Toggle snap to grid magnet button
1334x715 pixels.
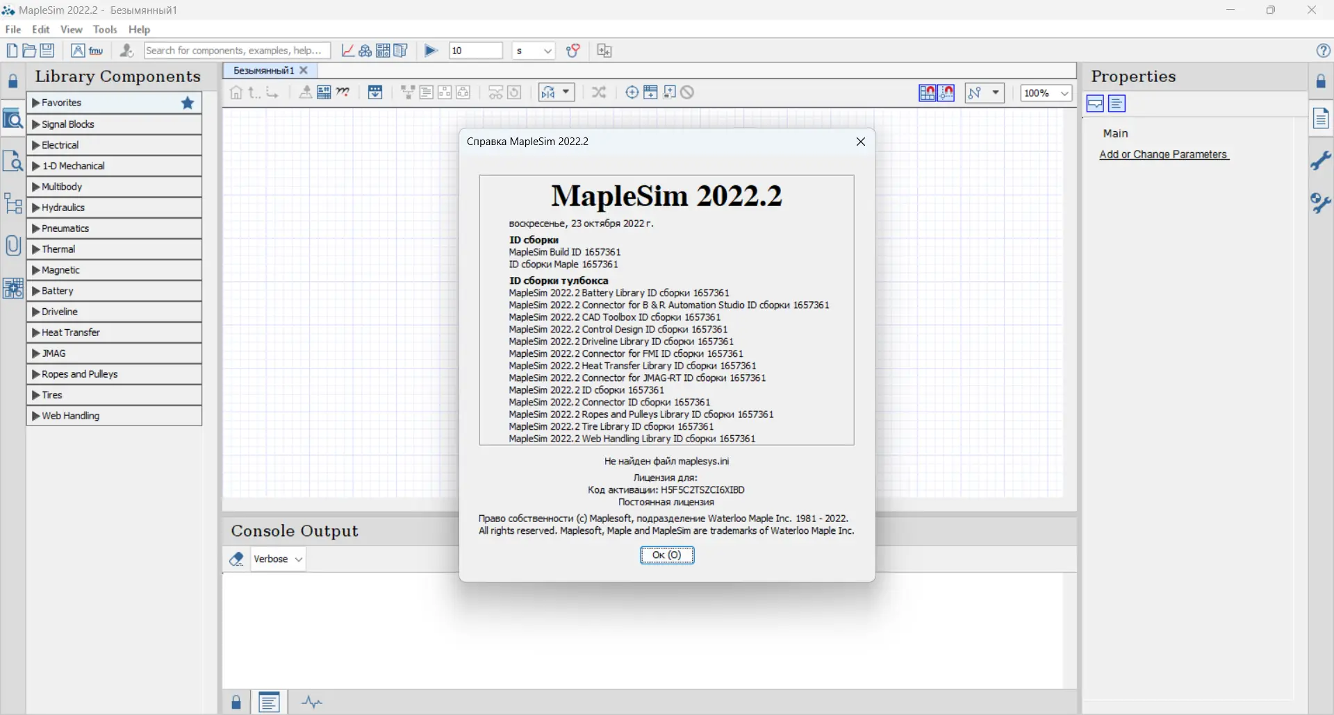click(928, 93)
